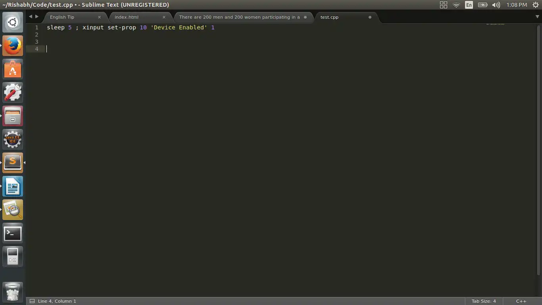This screenshot has height=305, width=542.
Task: Launch Firefox from the dock
Action: point(13,46)
